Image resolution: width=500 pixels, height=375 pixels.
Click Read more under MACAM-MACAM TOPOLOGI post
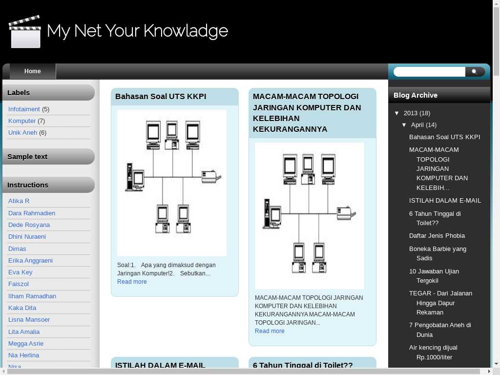click(270, 331)
